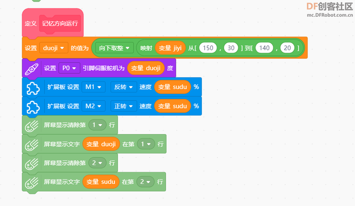Click the 记忆方向运行 function name block

[60, 23]
